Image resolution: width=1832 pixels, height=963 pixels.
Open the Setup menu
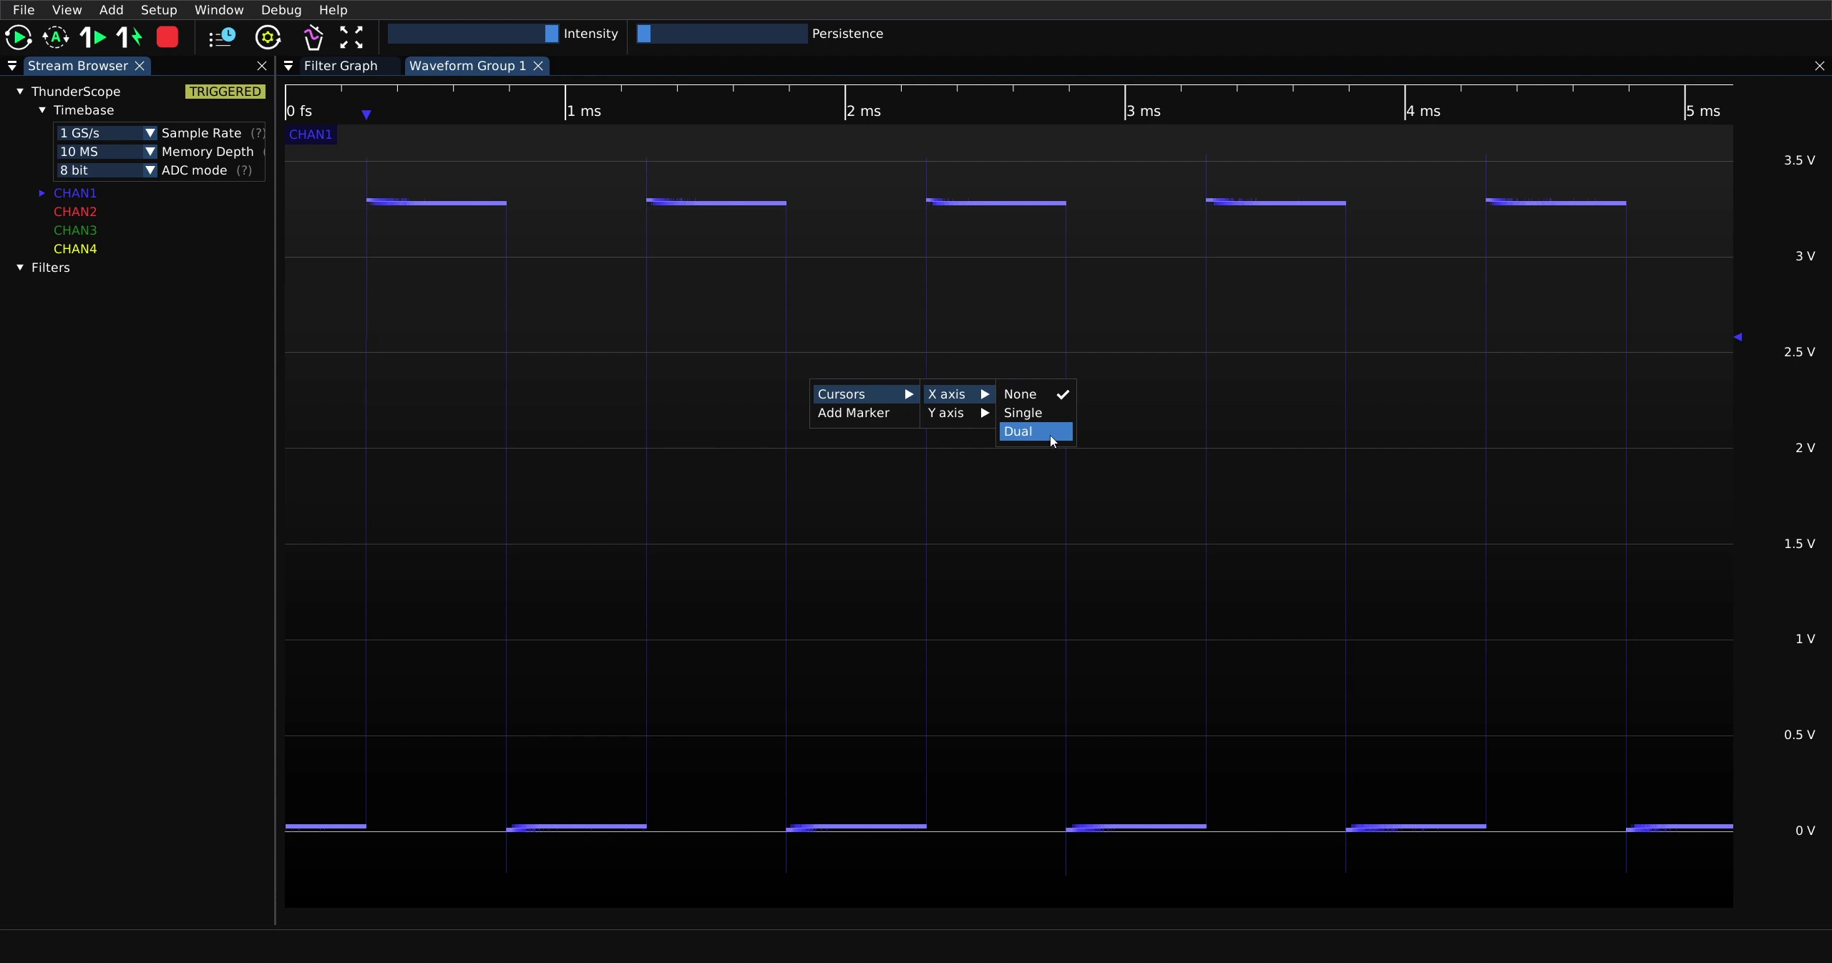click(x=159, y=10)
